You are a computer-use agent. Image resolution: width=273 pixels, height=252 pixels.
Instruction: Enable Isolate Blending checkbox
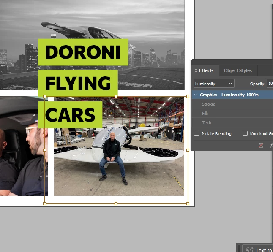coord(197,133)
